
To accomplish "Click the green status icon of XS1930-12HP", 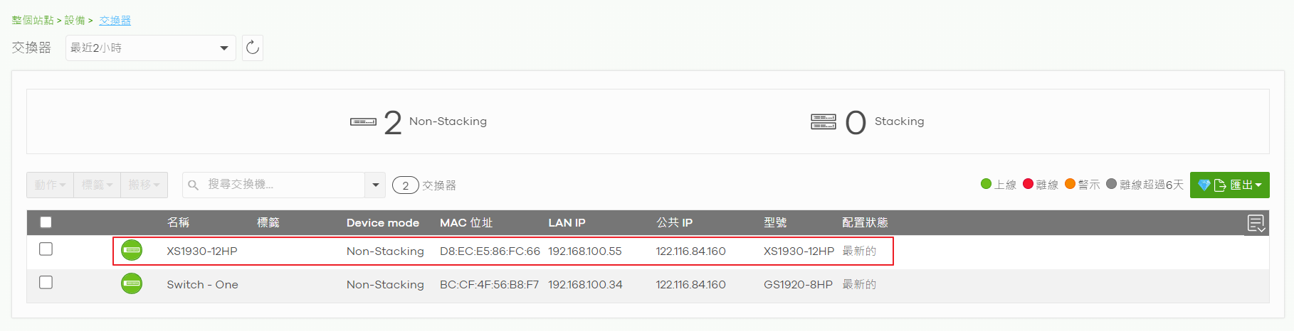I will click(132, 250).
